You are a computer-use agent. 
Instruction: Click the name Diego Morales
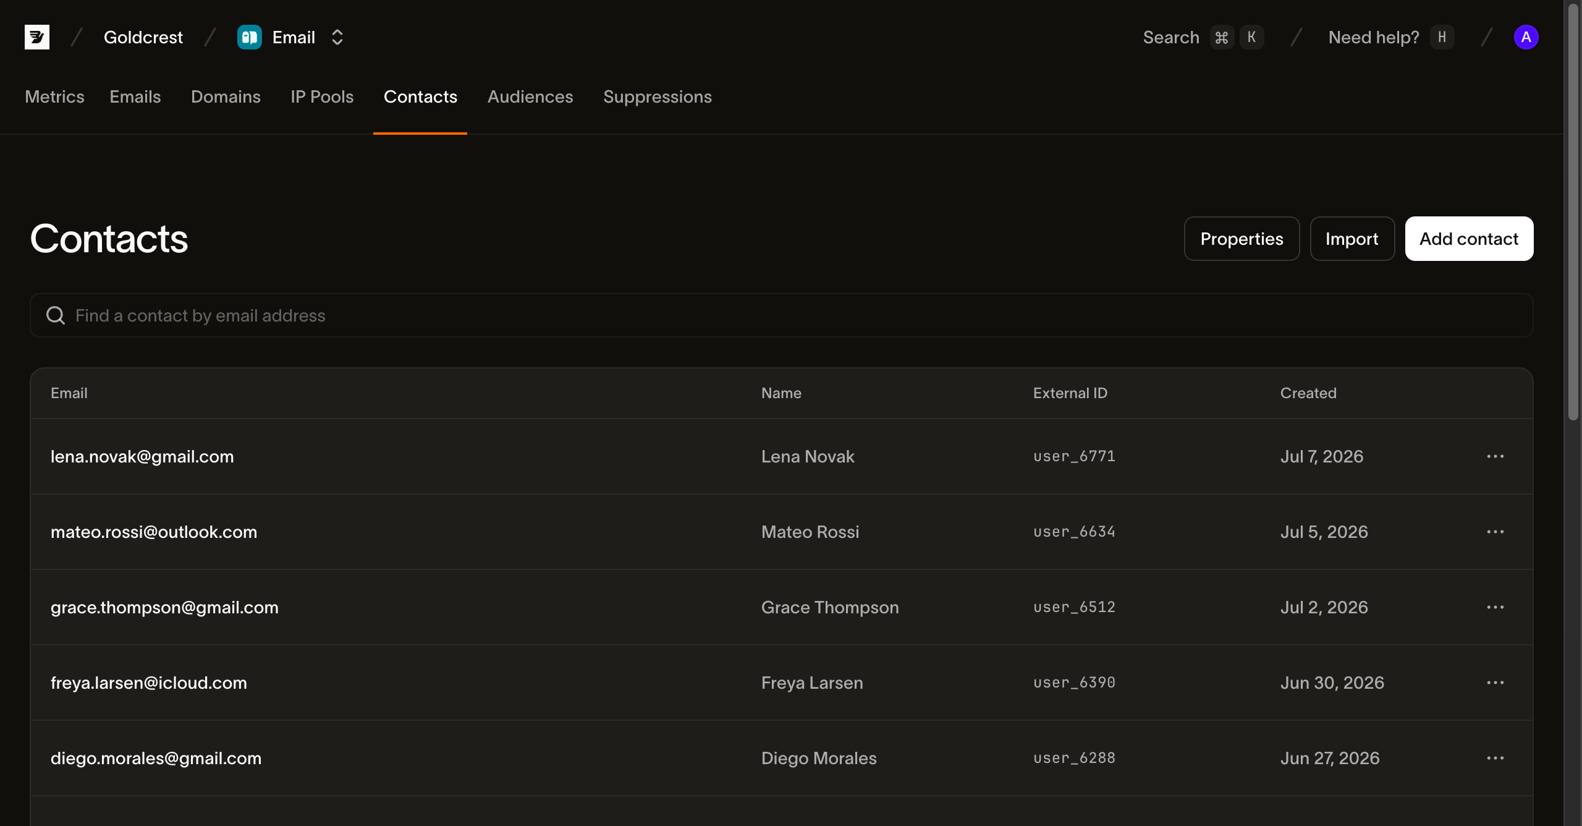(x=819, y=758)
